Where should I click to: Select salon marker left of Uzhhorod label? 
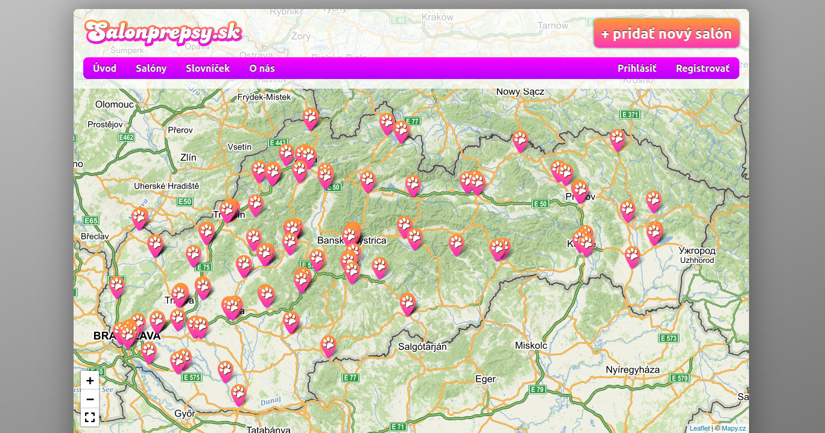(632, 256)
